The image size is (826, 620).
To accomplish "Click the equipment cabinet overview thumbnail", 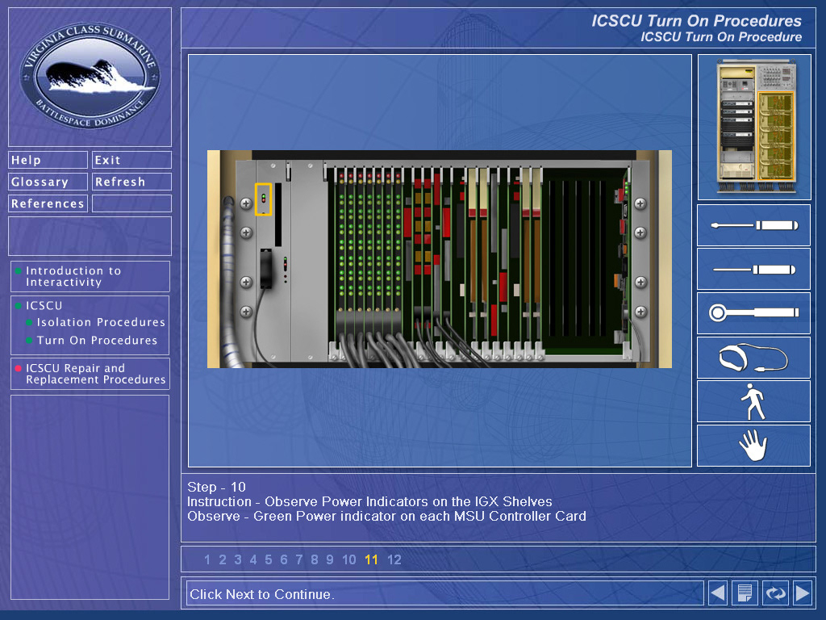I will pyautogui.click(x=754, y=127).
